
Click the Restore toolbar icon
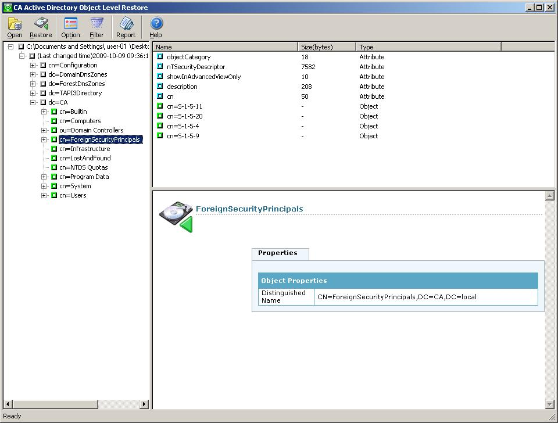(40, 24)
